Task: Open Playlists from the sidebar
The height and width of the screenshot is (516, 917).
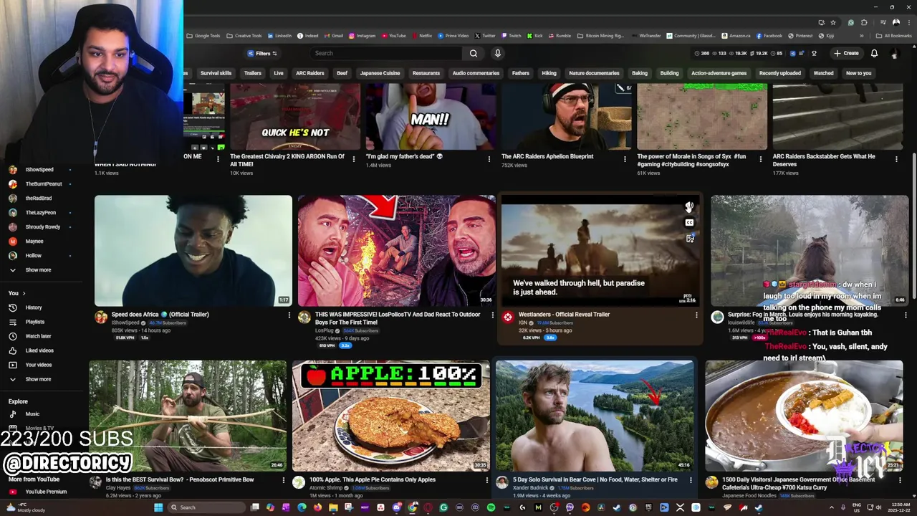Action: click(34, 322)
